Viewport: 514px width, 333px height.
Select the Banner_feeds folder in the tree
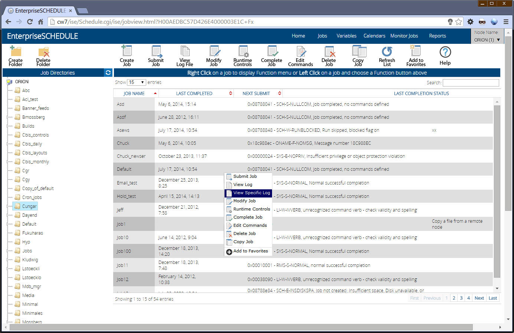pos(36,108)
